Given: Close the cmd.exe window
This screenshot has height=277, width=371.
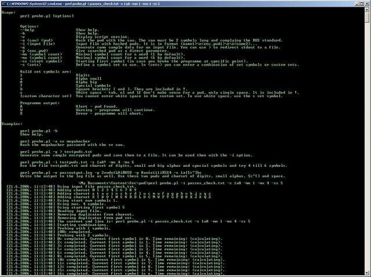Looking at the screenshot, I should (366, 4).
